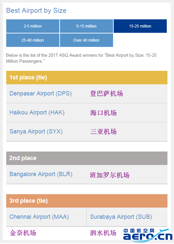
Task: Open Haikou Airport (HAK) link
Action: pos(37,112)
